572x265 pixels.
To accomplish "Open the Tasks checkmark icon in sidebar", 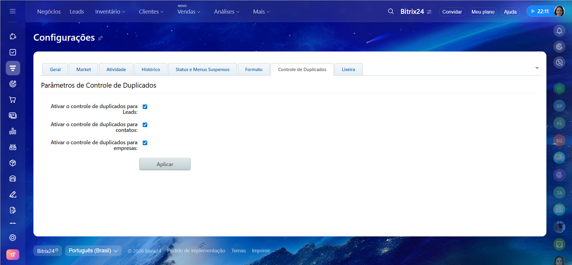I will click(x=13, y=52).
